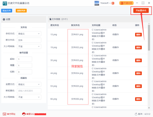This screenshot has width=153, height=117.
Task: Click the file list vertical scrollbar
Action: pos(149,38)
